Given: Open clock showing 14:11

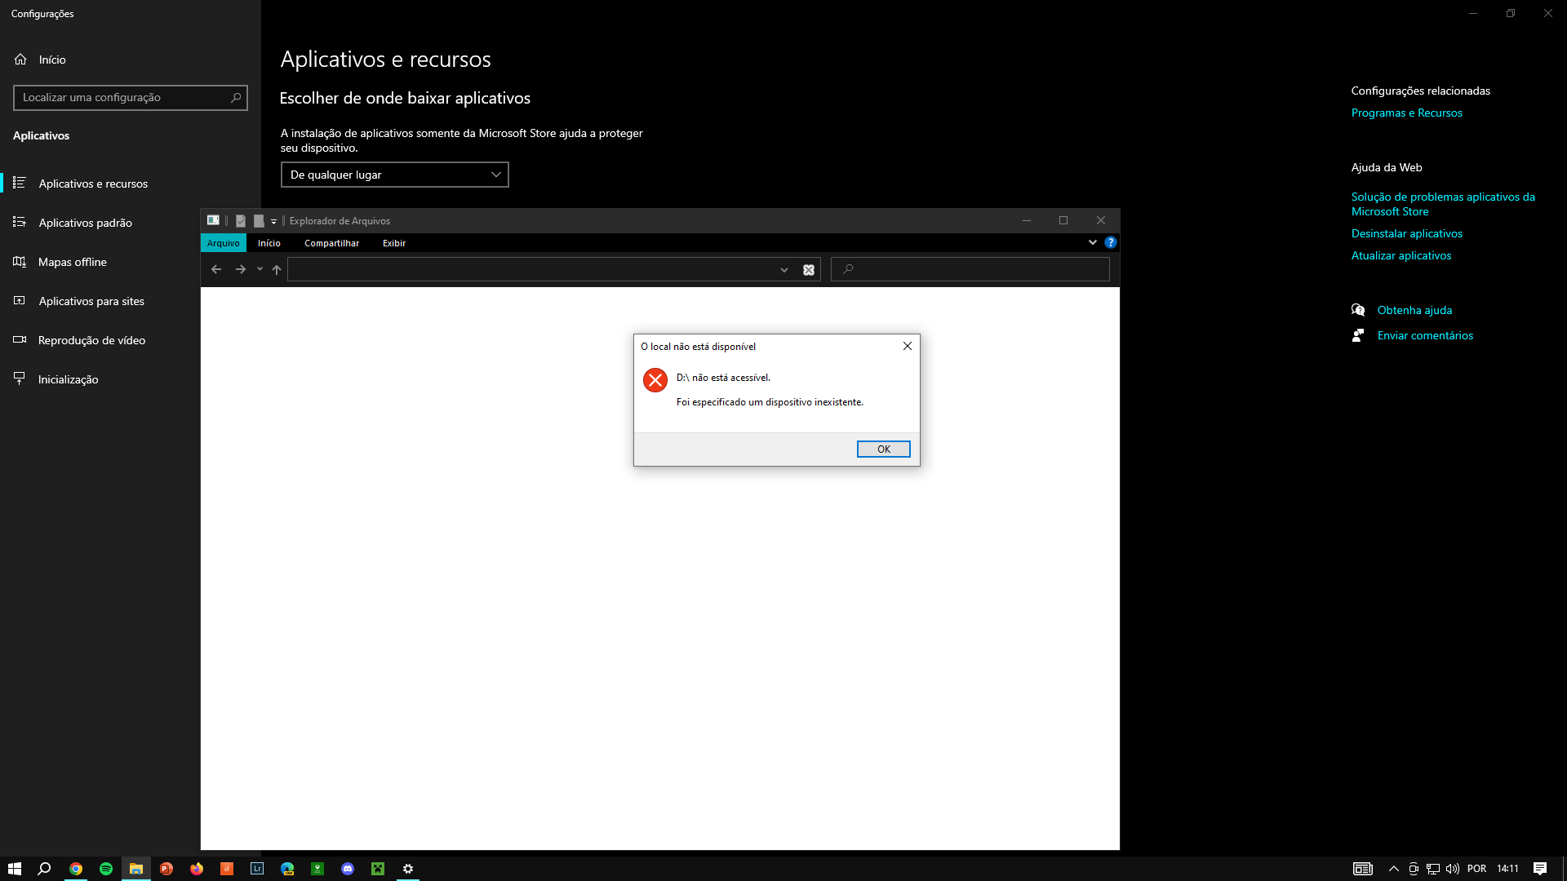Looking at the screenshot, I should point(1507,869).
